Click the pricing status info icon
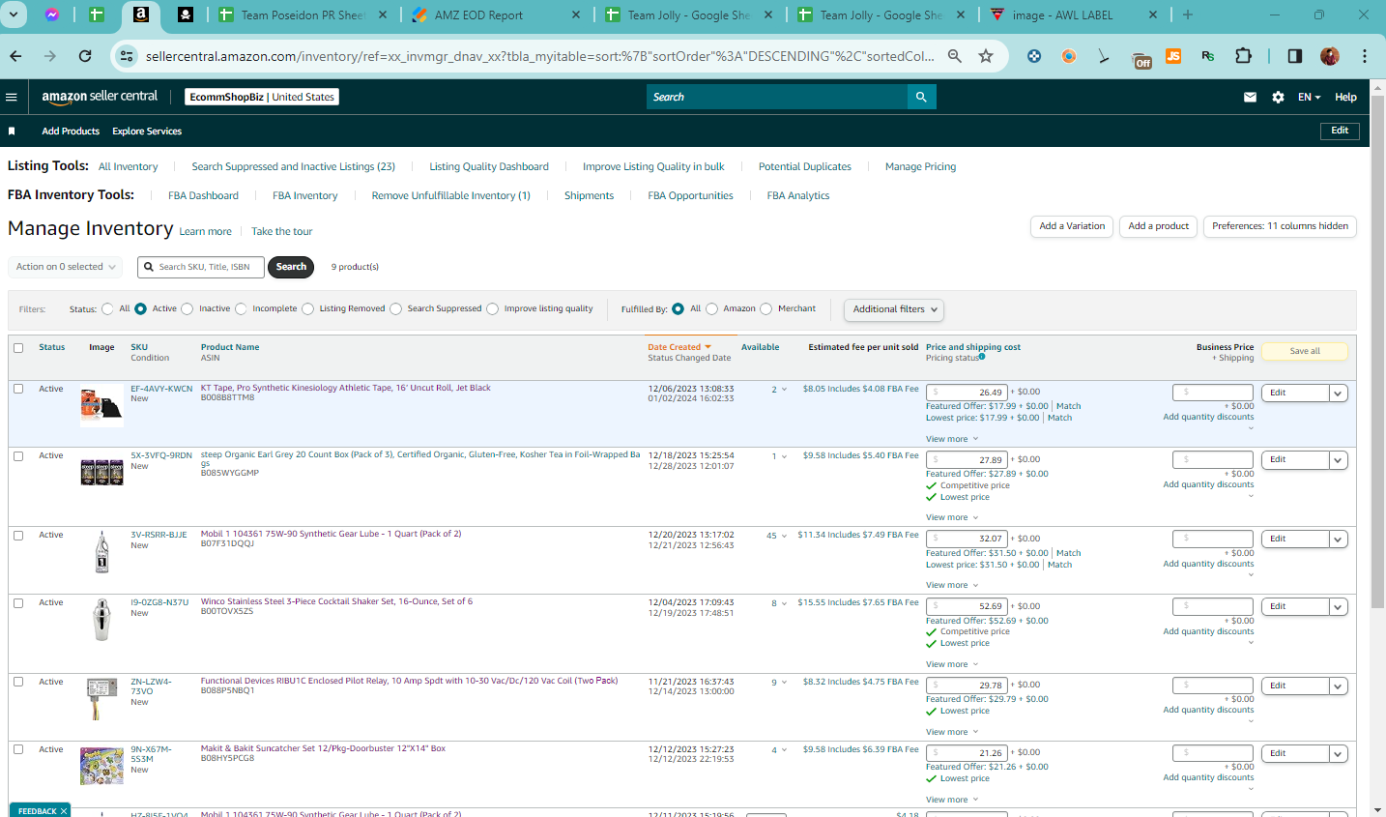 982,357
